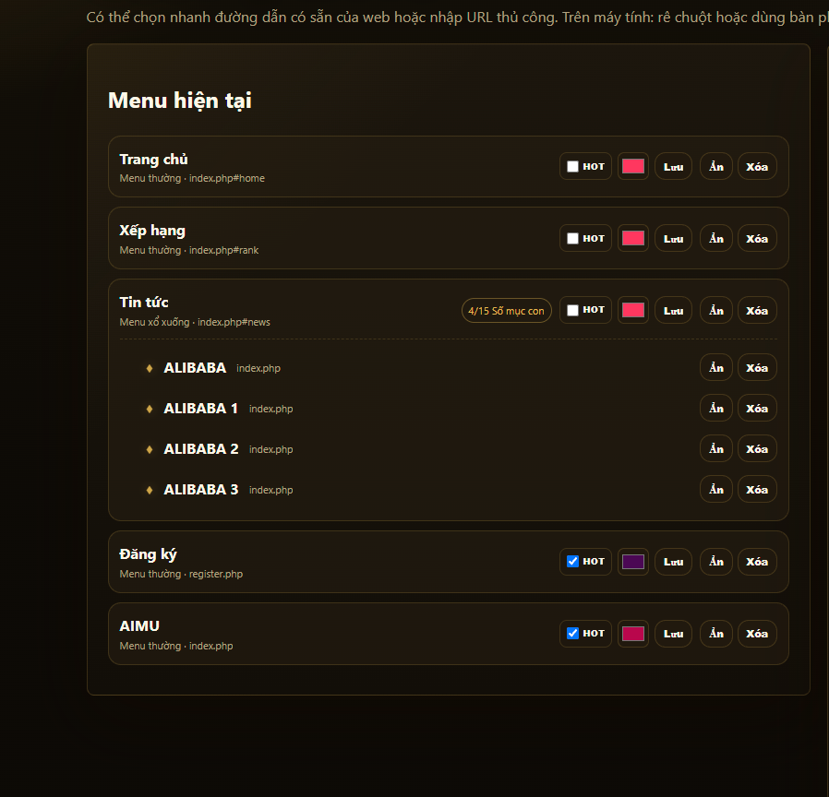The image size is (829, 797).
Task: Click Lưu for Tin tức menu
Action: tap(673, 310)
